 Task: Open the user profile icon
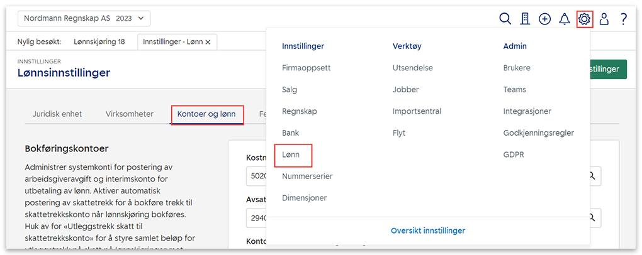[604, 19]
